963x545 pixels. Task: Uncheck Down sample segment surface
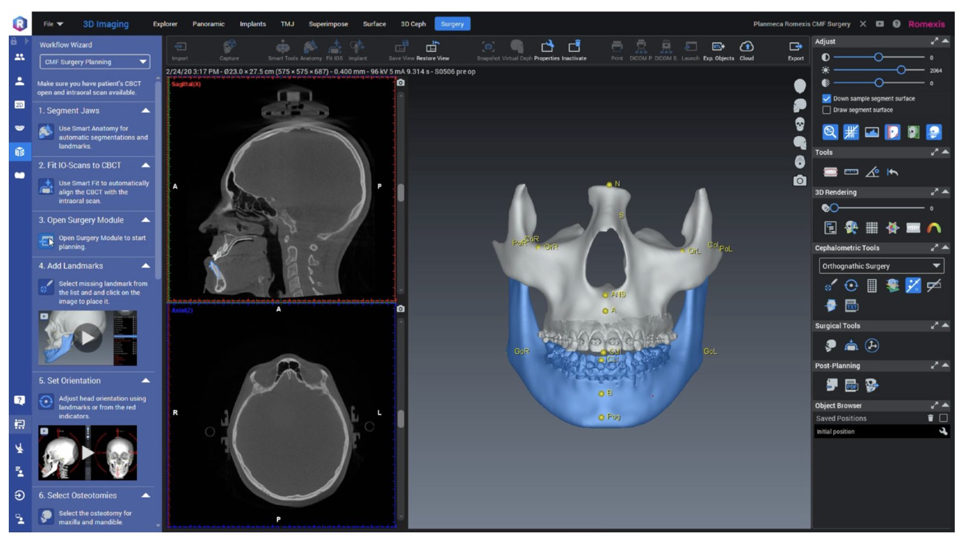click(826, 98)
